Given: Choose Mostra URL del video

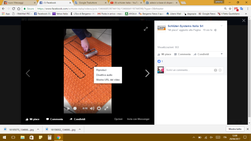Looking at the screenshot, I should pos(108,80).
